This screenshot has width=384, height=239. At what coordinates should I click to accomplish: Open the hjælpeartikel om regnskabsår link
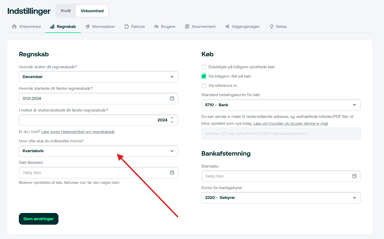(78, 132)
